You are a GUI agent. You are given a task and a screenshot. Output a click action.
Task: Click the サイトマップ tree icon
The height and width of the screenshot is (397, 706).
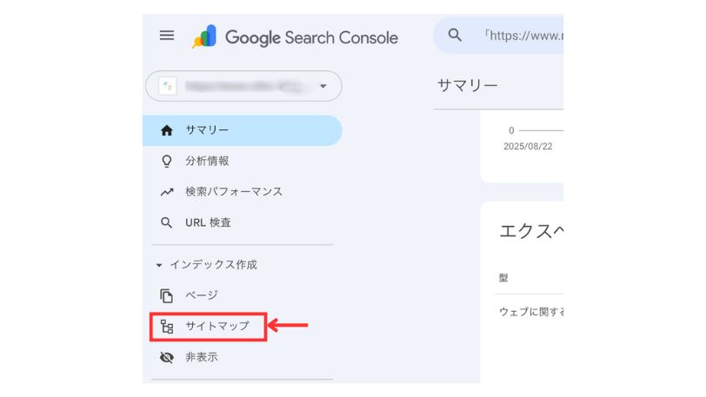pyautogui.click(x=167, y=327)
